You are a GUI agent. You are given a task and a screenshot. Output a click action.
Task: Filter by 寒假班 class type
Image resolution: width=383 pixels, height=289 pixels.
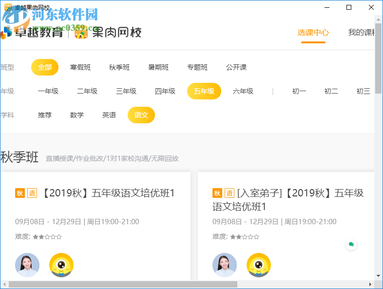(80, 67)
